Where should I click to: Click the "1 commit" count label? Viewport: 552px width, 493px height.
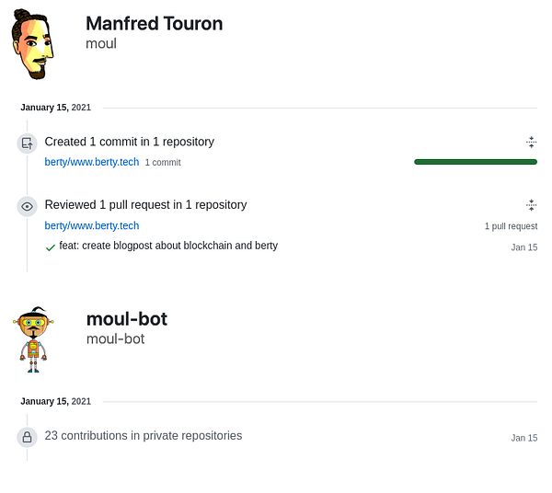pos(163,163)
